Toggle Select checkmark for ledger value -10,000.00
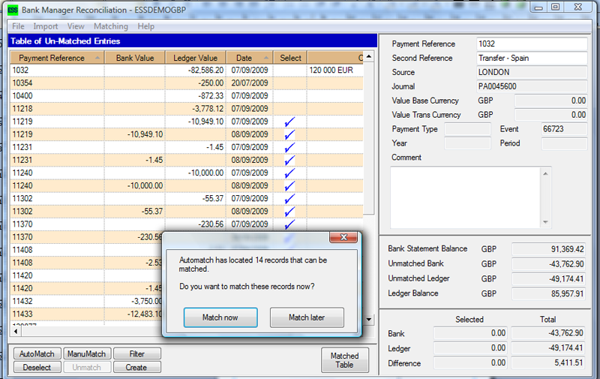 point(289,173)
